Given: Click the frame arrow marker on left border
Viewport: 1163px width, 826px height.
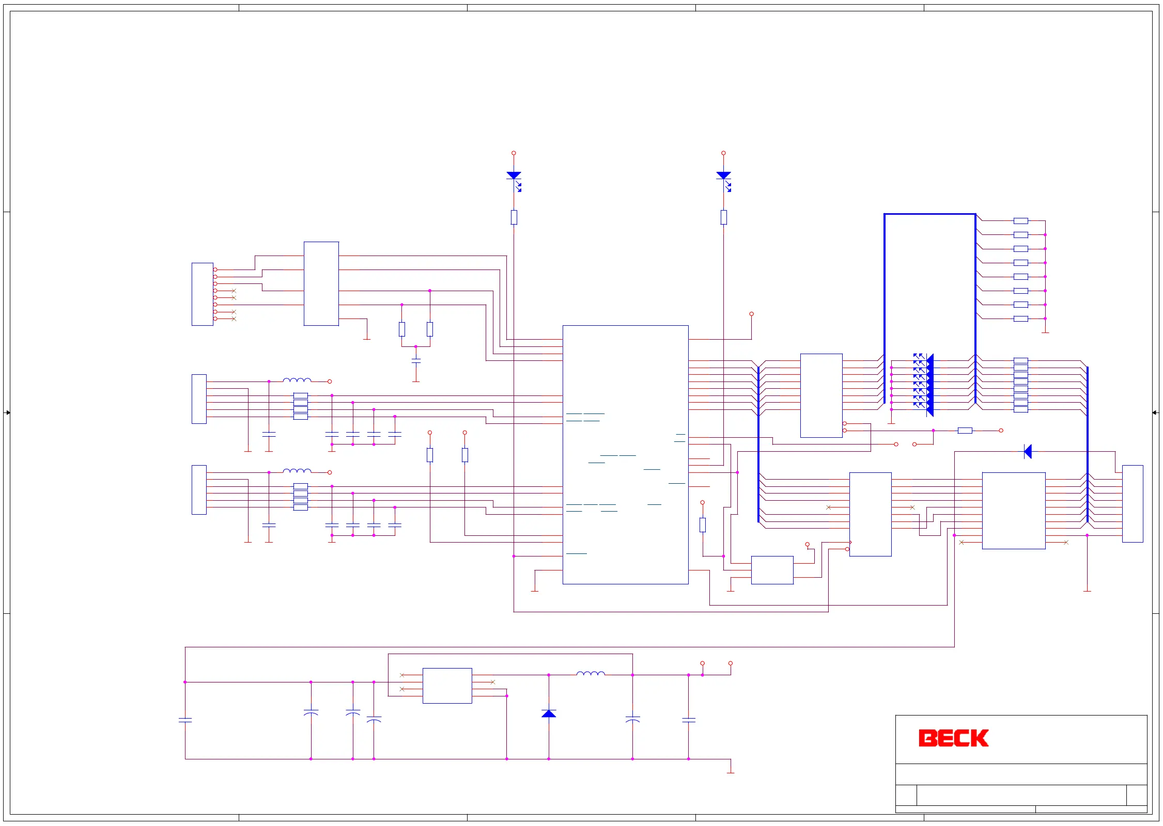Looking at the screenshot, I should 7,412.
